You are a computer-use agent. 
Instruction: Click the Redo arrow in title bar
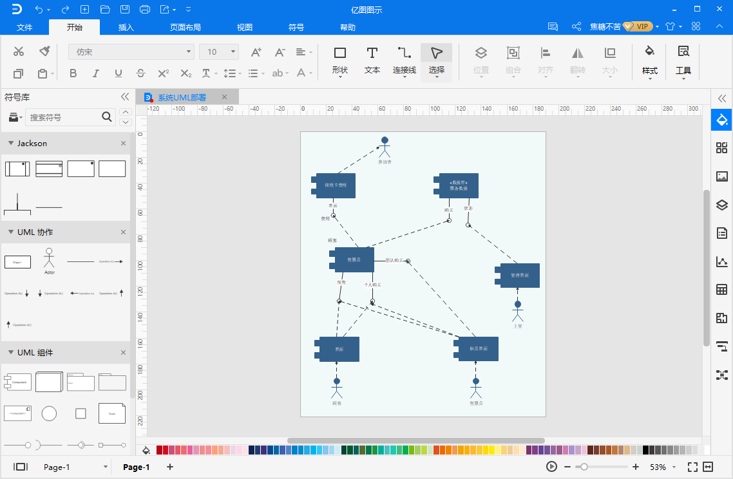coord(66,10)
